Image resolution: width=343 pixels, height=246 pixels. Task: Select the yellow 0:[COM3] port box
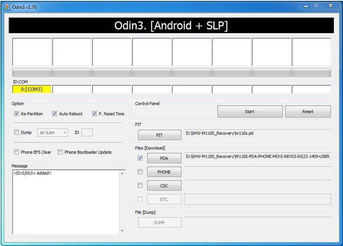click(x=32, y=89)
